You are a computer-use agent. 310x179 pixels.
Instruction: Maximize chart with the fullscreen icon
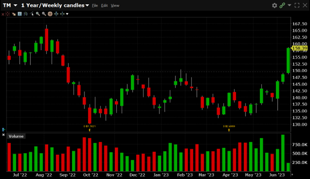tap(297, 5)
